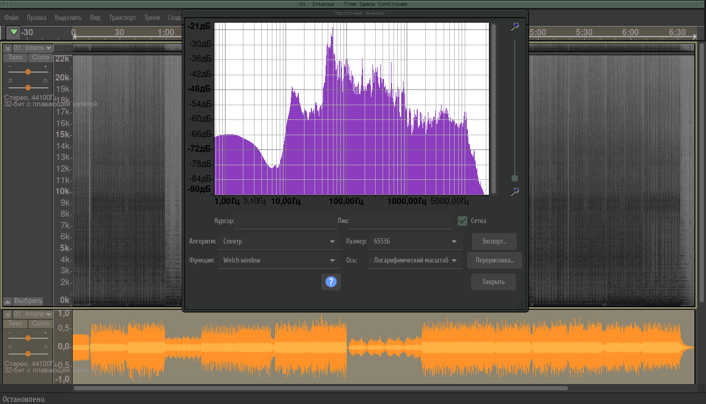
Task: Click the Экспорт... button
Action: (x=494, y=241)
